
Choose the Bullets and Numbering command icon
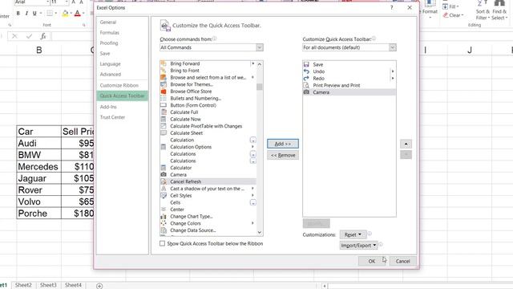pyautogui.click(x=164, y=98)
